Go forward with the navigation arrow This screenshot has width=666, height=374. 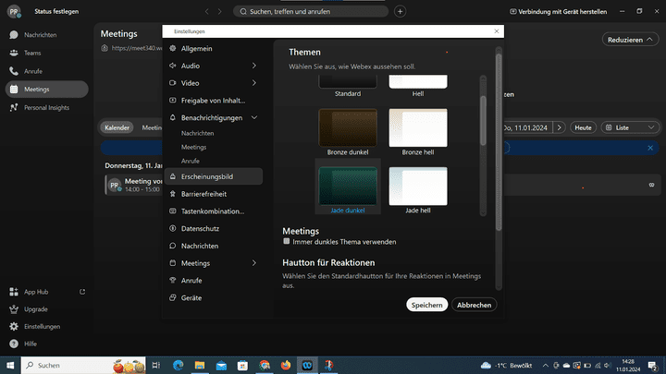click(x=219, y=11)
